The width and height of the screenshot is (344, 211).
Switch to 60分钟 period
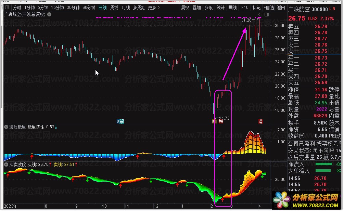click(x=89, y=8)
